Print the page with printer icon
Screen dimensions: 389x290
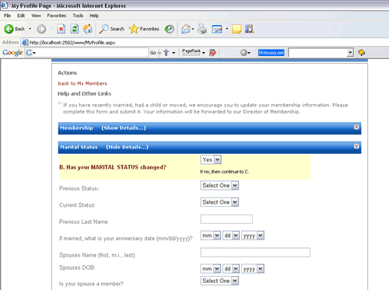[x=202, y=29]
